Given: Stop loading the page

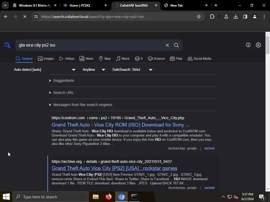Looking at the screenshot, I should 25,17.
